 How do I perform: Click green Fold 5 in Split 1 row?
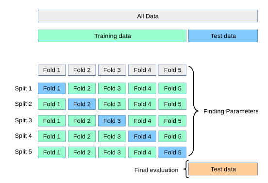click(x=172, y=88)
